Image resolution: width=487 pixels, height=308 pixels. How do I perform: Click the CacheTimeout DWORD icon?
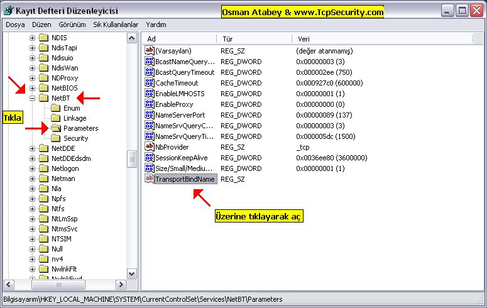149,83
